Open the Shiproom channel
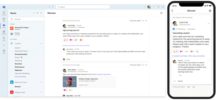The width and height of the screenshot is (216, 100). pyautogui.click(x=19, y=70)
